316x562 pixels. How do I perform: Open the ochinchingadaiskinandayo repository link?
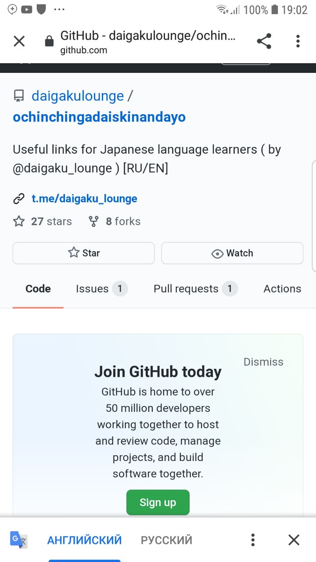coord(99,117)
